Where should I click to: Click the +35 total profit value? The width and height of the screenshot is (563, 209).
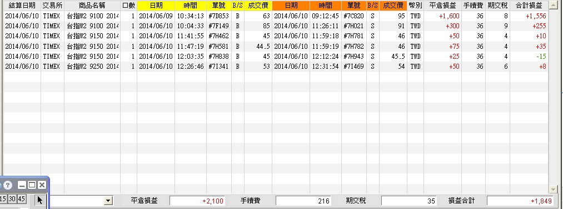tap(541, 47)
